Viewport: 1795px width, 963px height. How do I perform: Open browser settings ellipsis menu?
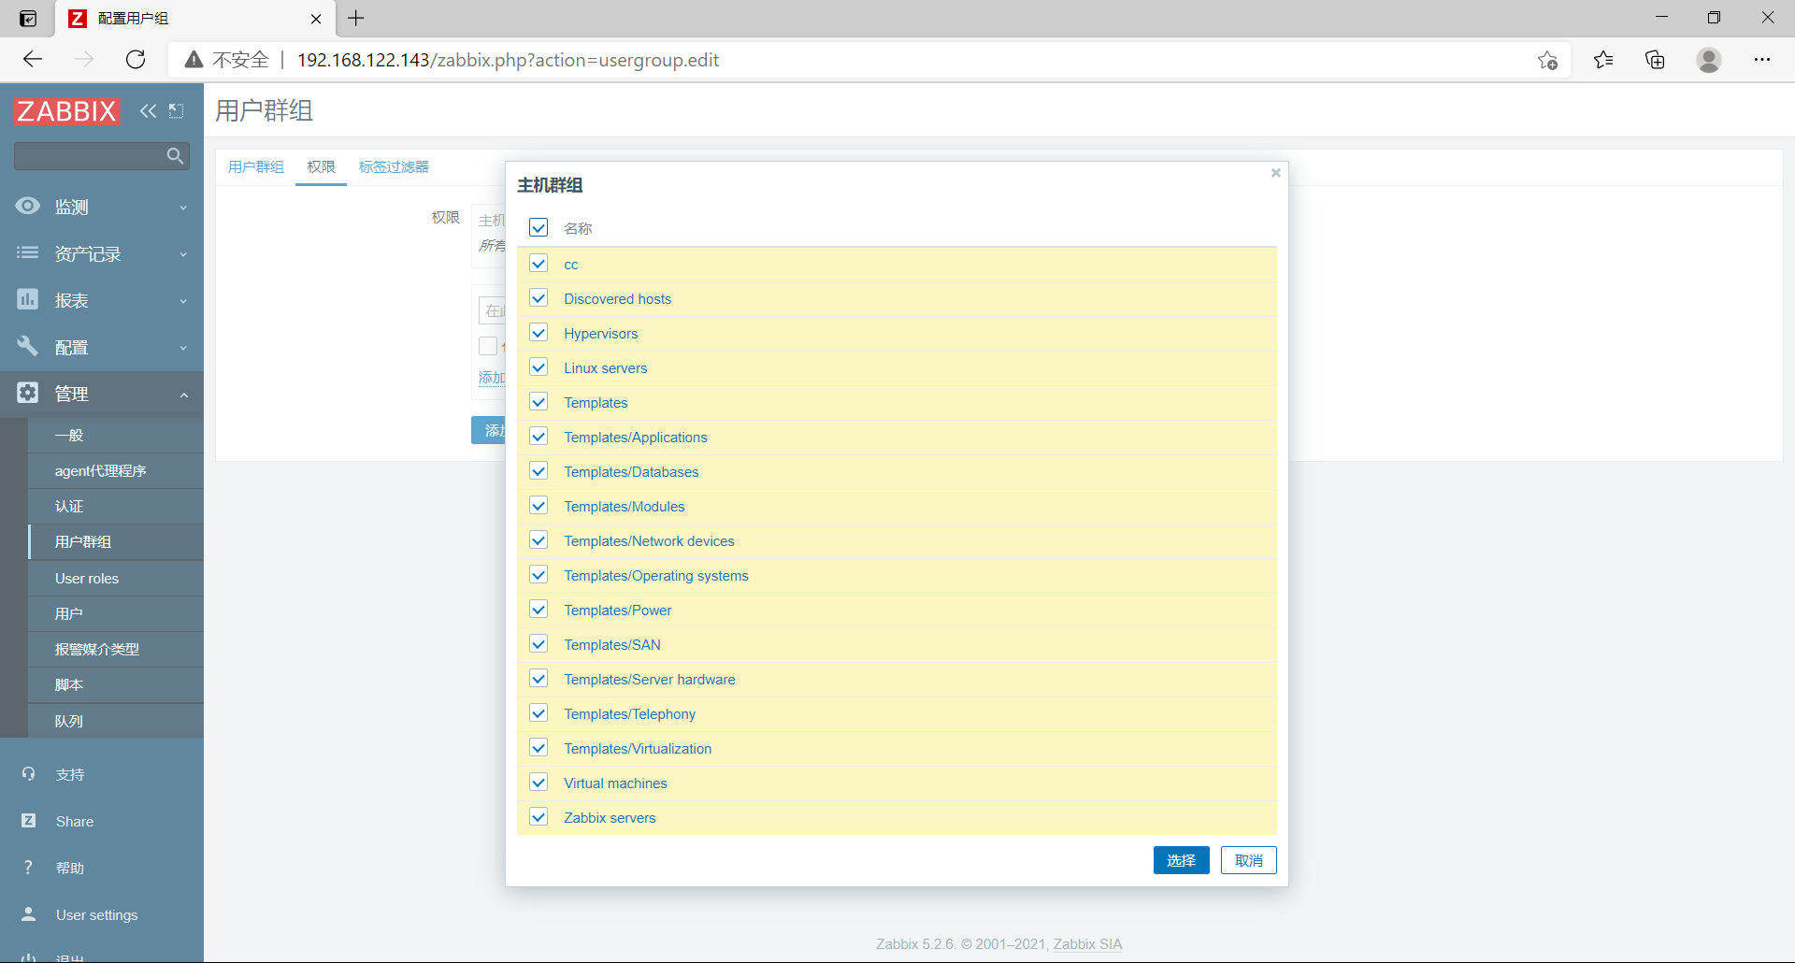[1762, 60]
